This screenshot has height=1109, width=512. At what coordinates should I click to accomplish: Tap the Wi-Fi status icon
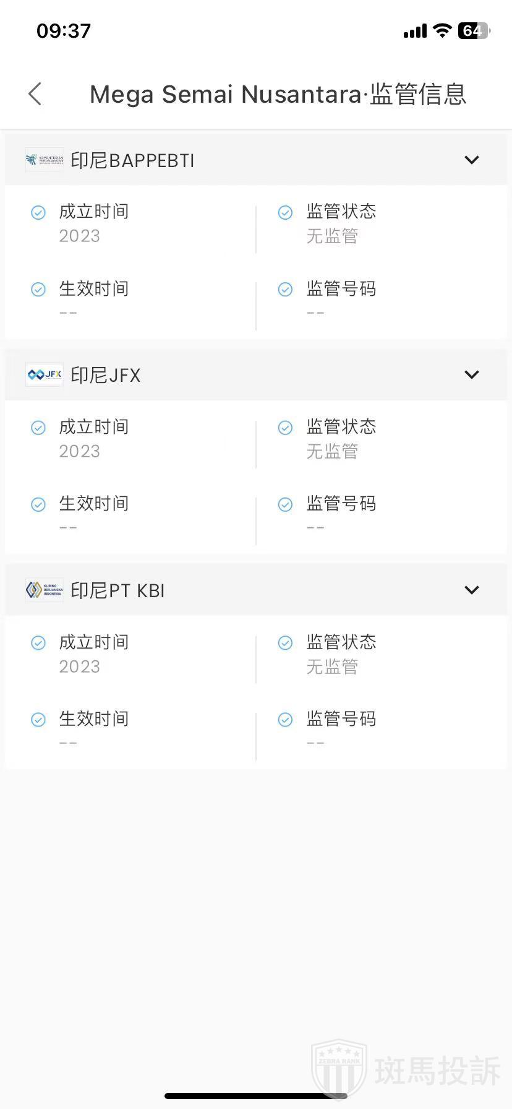pos(442,31)
